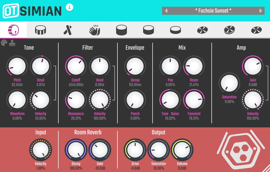Click the Input Velocity value 1.00%
This screenshot has width=270, height=172.
coord(41,168)
